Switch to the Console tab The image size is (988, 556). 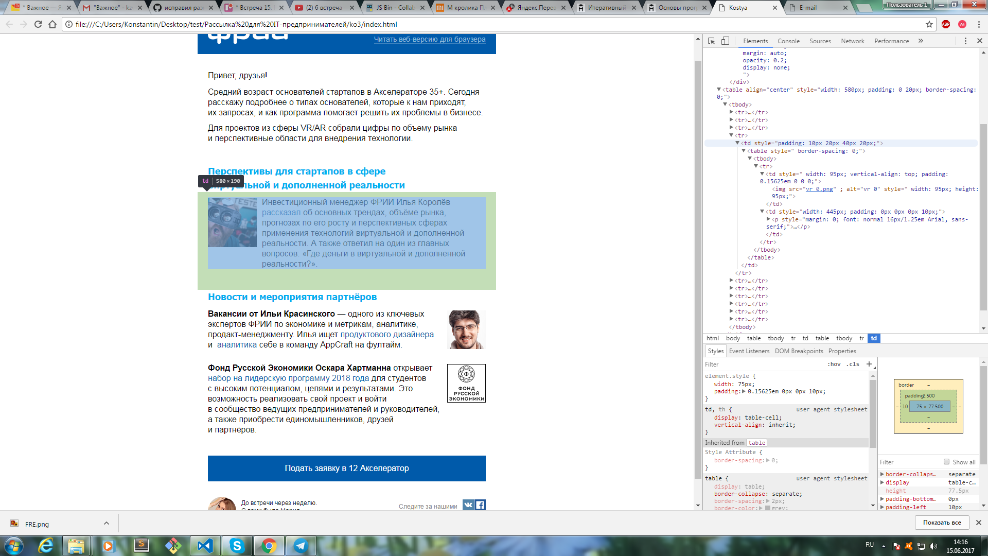point(788,41)
